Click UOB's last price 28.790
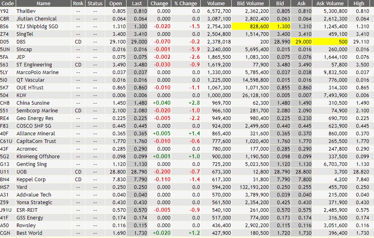Viewport: 374px width, 238px height. coord(139,172)
